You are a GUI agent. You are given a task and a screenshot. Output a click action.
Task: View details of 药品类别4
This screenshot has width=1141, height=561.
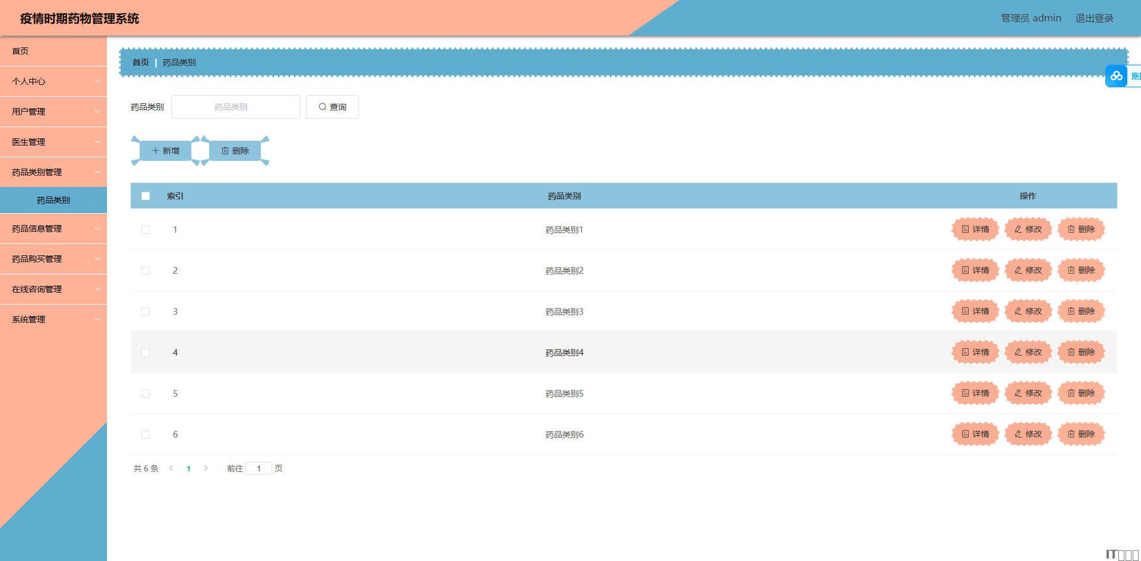975,352
